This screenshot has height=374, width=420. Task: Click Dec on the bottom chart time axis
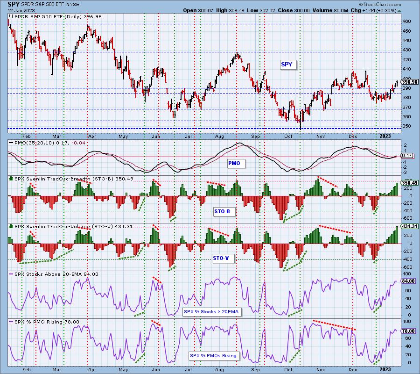tap(353, 370)
